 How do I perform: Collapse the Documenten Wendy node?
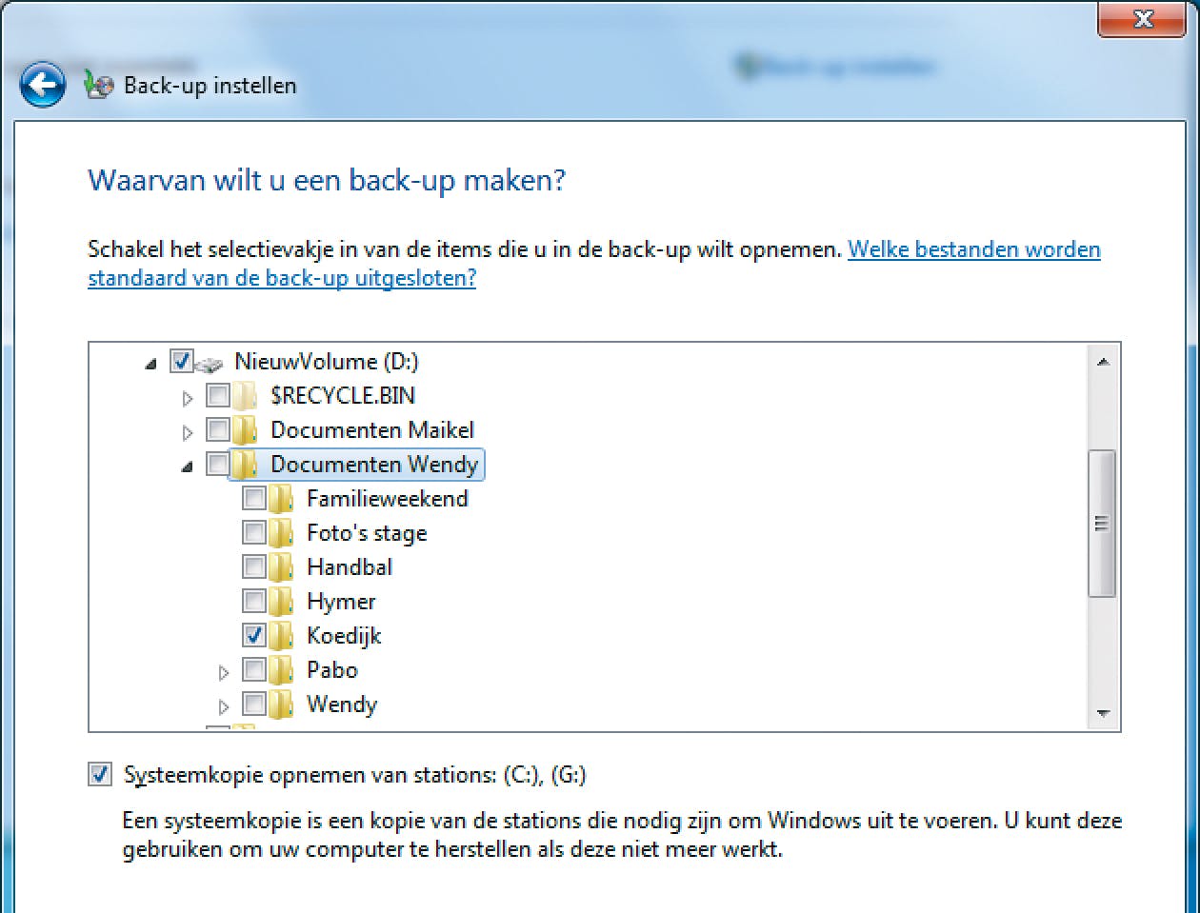pyautogui.click(x=188, y=466)
